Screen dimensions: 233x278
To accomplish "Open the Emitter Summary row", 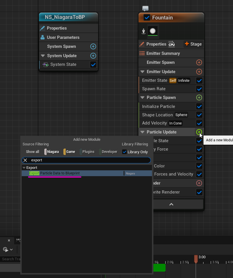I will click(x=171, y=53).
